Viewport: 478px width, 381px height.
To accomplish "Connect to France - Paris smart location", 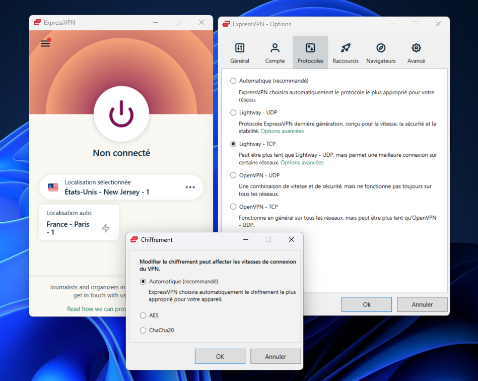I will click(x=79, y=222).
